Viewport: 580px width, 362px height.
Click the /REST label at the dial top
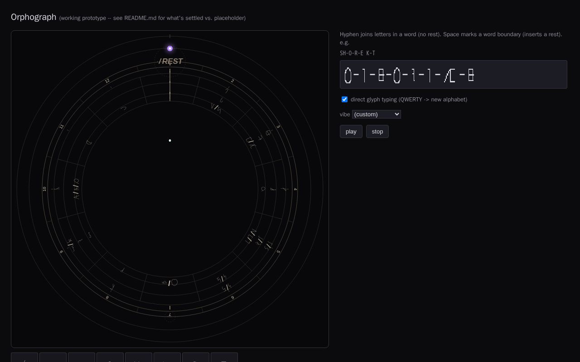click(x=171, y=61)
